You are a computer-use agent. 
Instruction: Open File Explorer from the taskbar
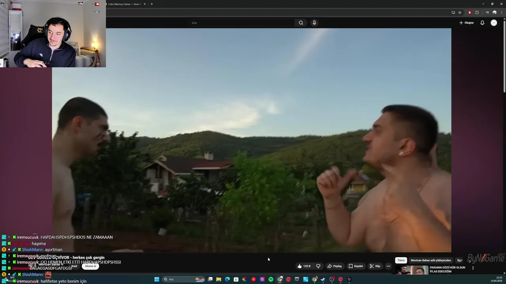pyautogui.click(x=219, y=279)
